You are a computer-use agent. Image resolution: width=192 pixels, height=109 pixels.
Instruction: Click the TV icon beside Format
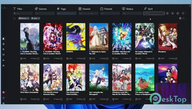[x=102, y=9]
